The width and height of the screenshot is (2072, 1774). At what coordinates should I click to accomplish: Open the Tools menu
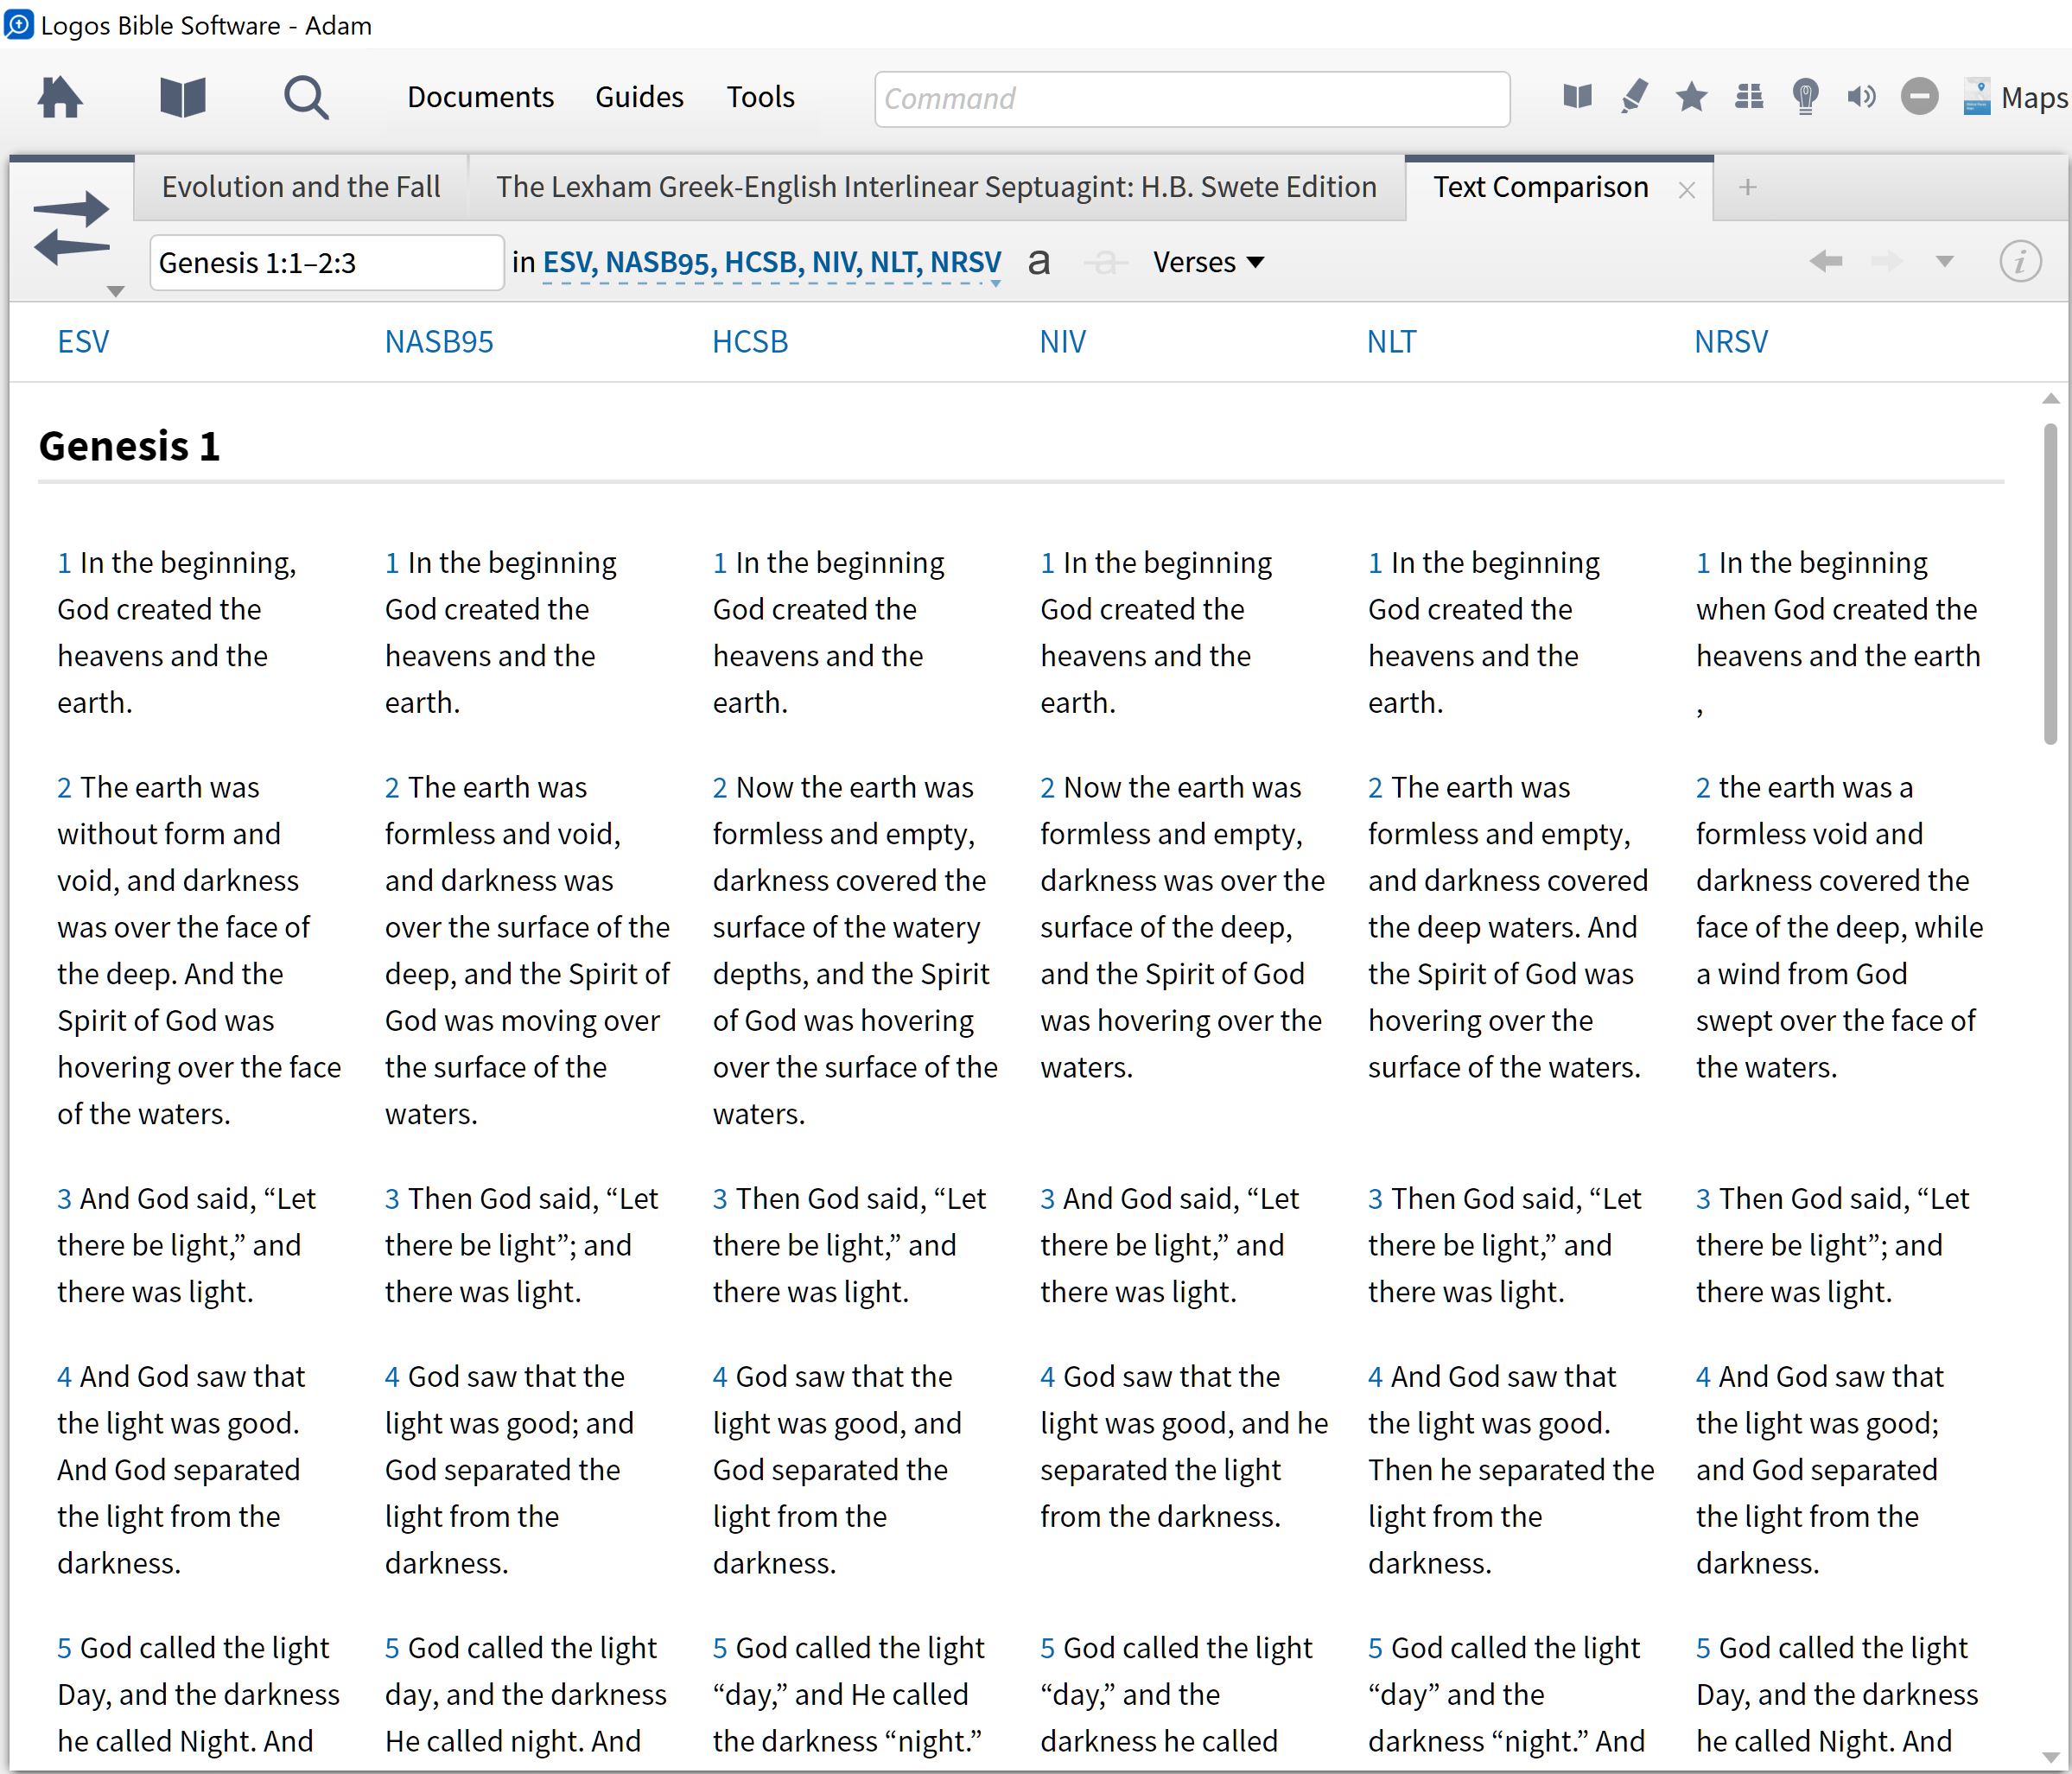(x=760, y=97)
